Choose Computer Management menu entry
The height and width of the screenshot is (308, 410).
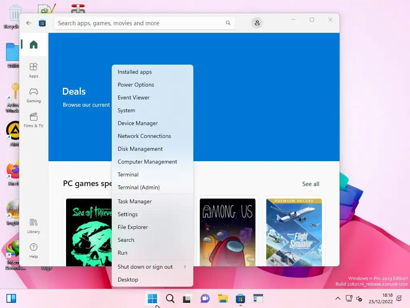pyautogui.click(x=153, y=162)
